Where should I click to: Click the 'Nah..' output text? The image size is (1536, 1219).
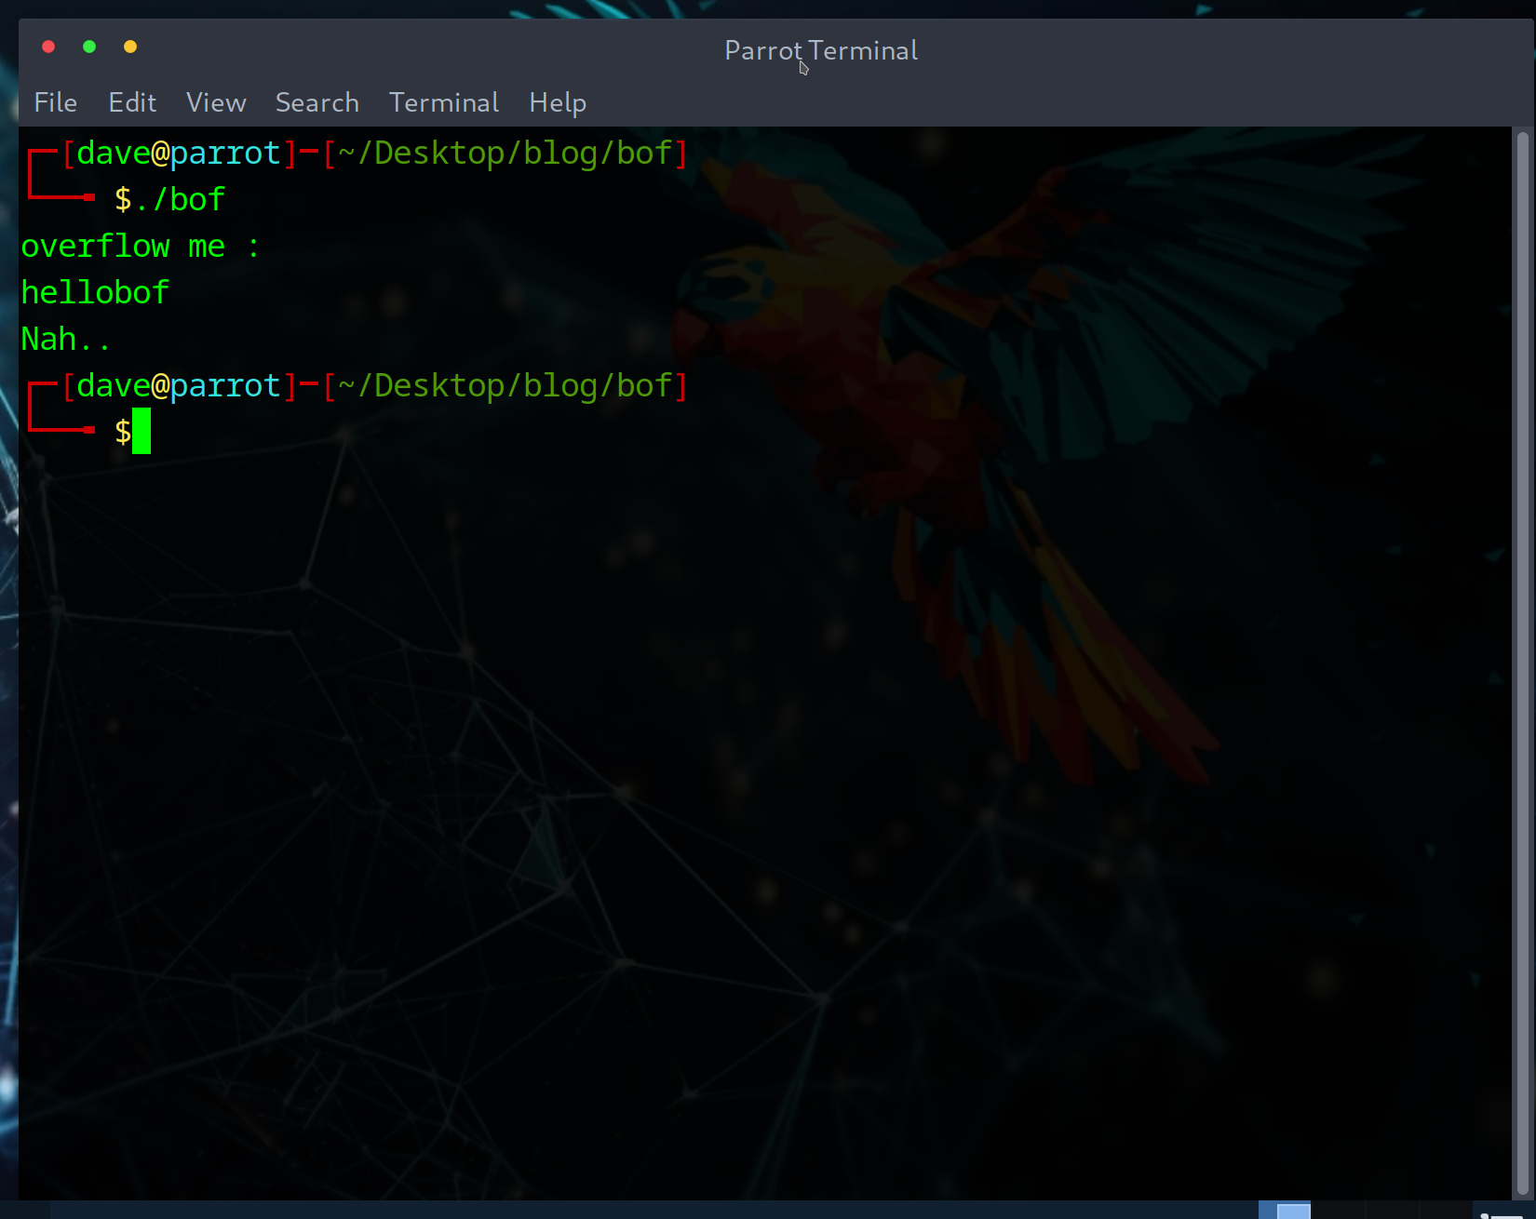coord(65,340)
